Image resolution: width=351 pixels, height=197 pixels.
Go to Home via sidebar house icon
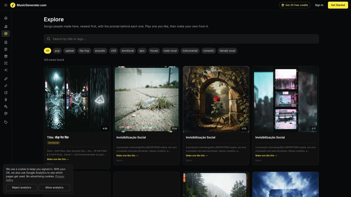pyautogui.click(x=6, y=18)
